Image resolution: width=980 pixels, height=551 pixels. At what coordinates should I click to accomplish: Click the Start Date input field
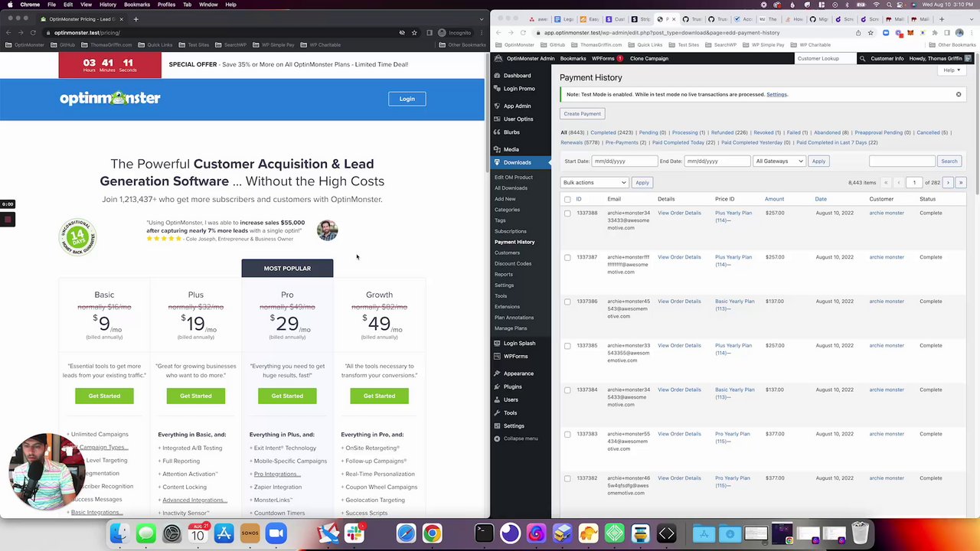click(x=625, y=161)
